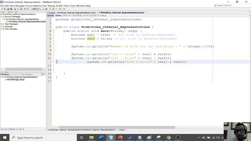Click the New Project toolbar icon
251x141 pixels.
[x=5, y=9]
